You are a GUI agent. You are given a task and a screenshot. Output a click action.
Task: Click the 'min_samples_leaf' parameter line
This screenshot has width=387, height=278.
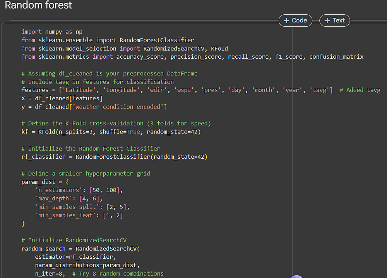(79, 215)
